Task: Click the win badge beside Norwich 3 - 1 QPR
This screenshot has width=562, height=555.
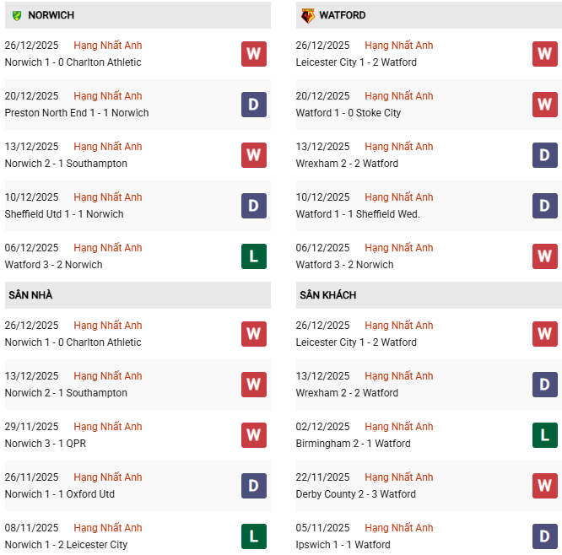Action: click(253, 435)
